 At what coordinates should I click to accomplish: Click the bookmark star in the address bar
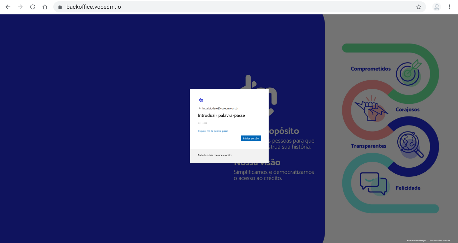(418, 7)
